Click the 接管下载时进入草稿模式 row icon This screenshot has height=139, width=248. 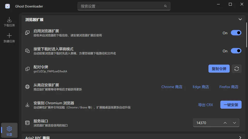click(27, 51)
